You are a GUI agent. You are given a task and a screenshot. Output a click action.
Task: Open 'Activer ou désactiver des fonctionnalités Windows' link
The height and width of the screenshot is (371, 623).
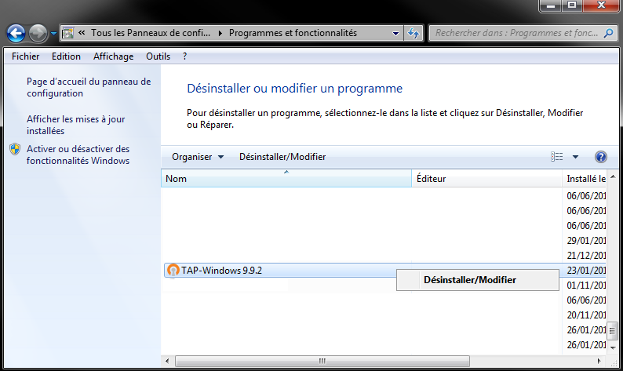[78, 155]
